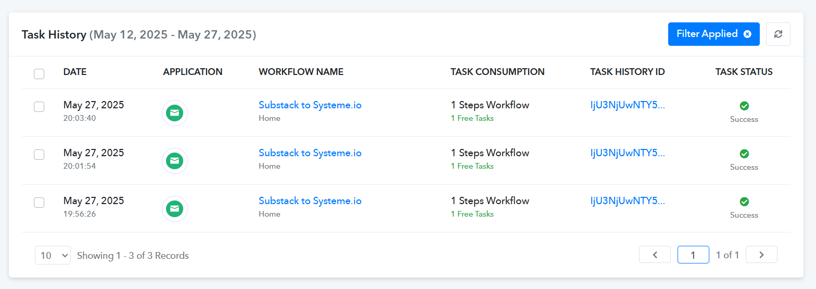Viewport: 816px width, 289px height.
Task: Click '1 Steps Workflow' in 20:03:40 row
Action: [490, 105]
